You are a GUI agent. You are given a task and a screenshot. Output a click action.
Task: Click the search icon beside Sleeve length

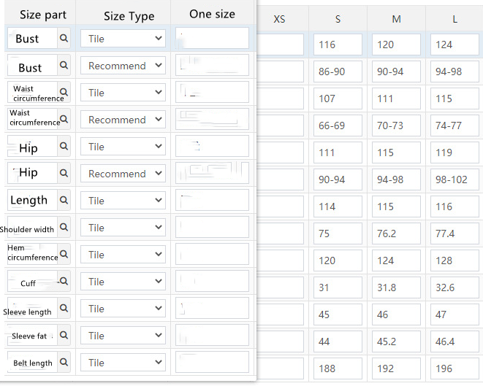[x=64, y=309]
